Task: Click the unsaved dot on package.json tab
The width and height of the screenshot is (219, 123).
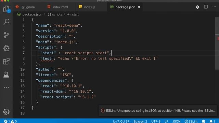Action: [x=139, y=7]
